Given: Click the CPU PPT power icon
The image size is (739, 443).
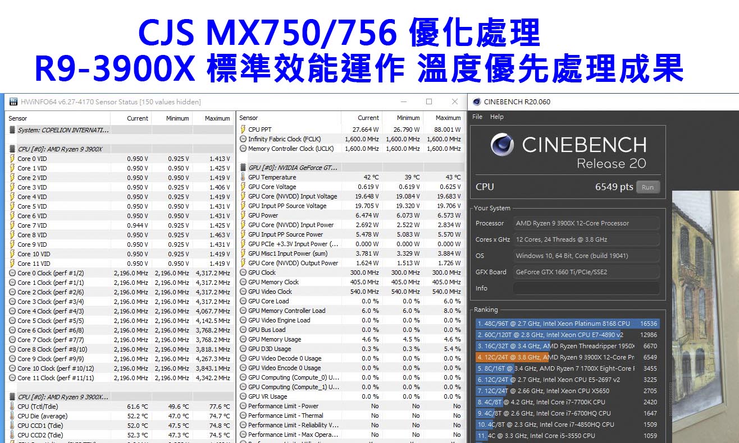Looking at the screenshot, I should (x=243, y=130).
